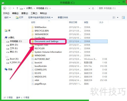127x101 pixels.
Task: Select System Volume Information folder
Action: pyautogui.click(x=48, y=52)
